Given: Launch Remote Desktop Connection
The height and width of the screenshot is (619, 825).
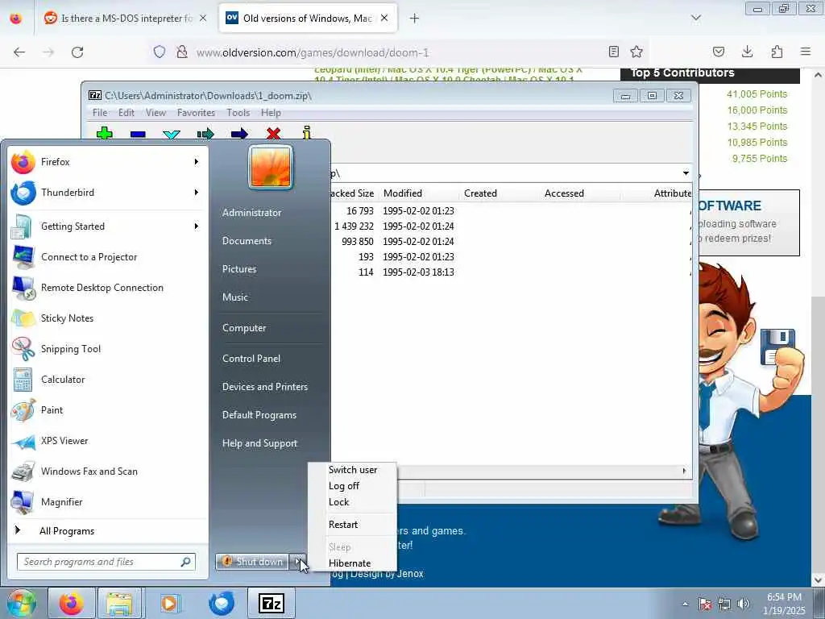Looking at the screenshot, I should pos(107,288).
